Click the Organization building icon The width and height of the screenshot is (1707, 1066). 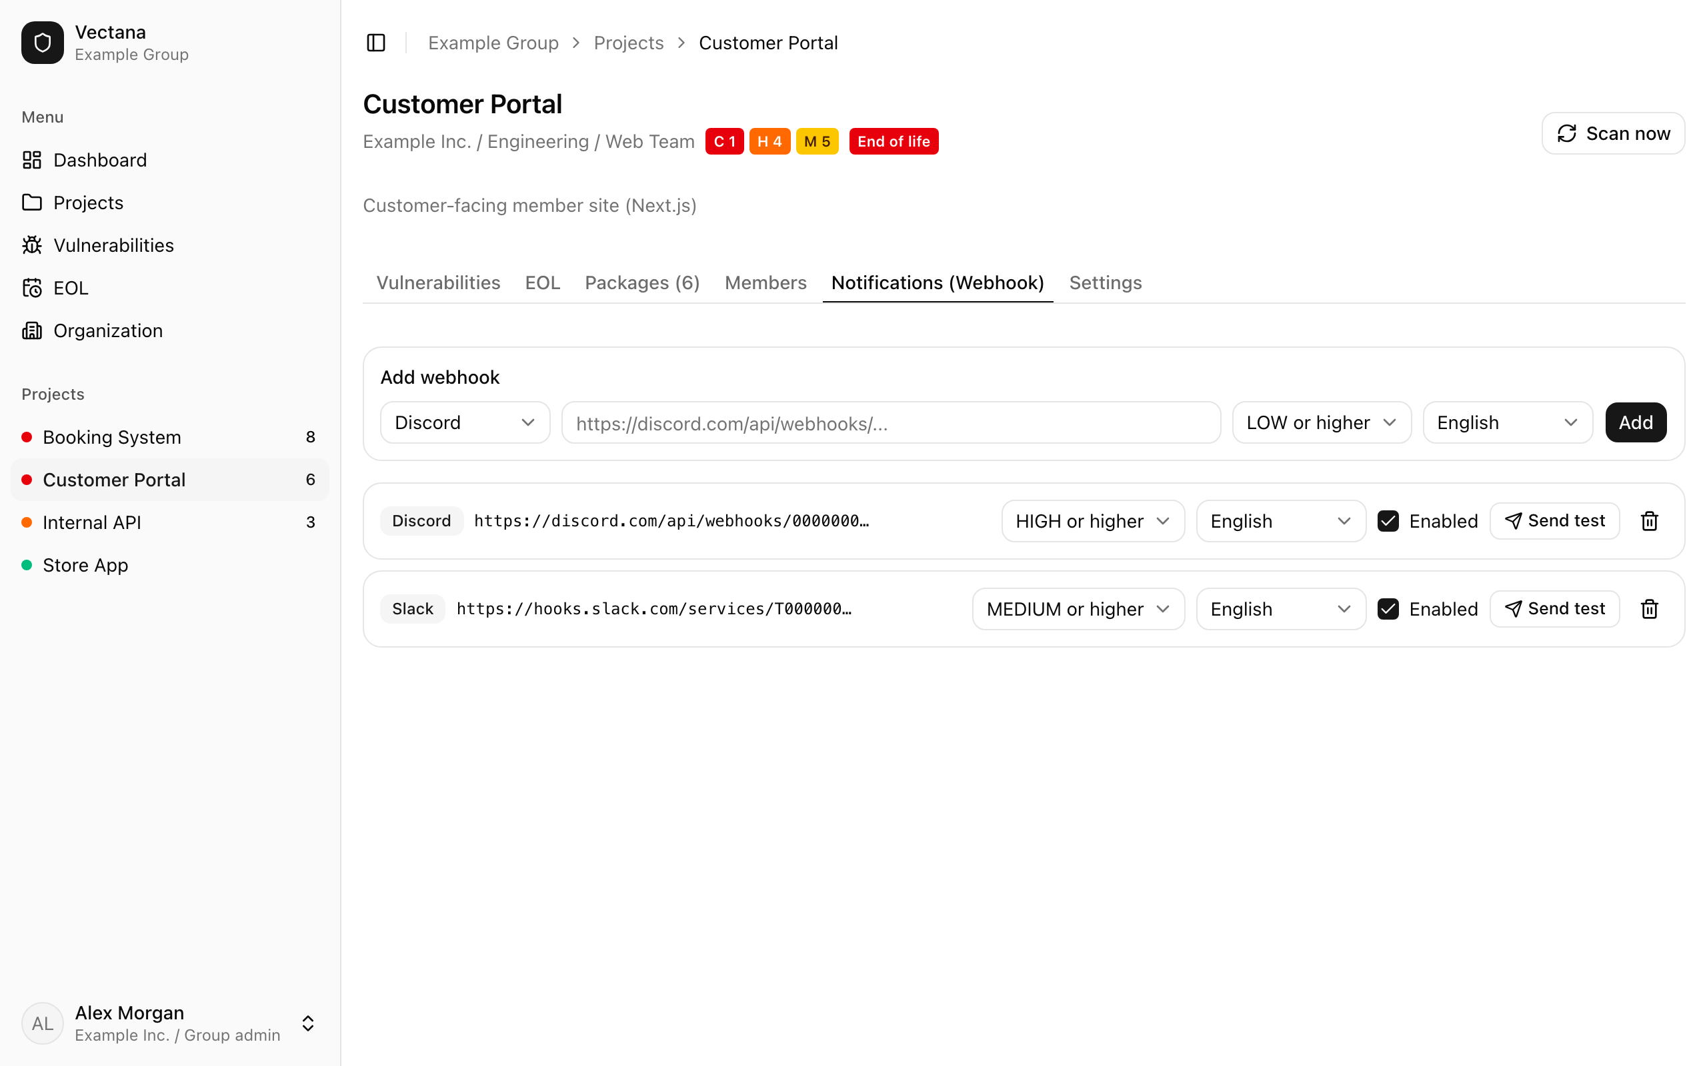32,330
